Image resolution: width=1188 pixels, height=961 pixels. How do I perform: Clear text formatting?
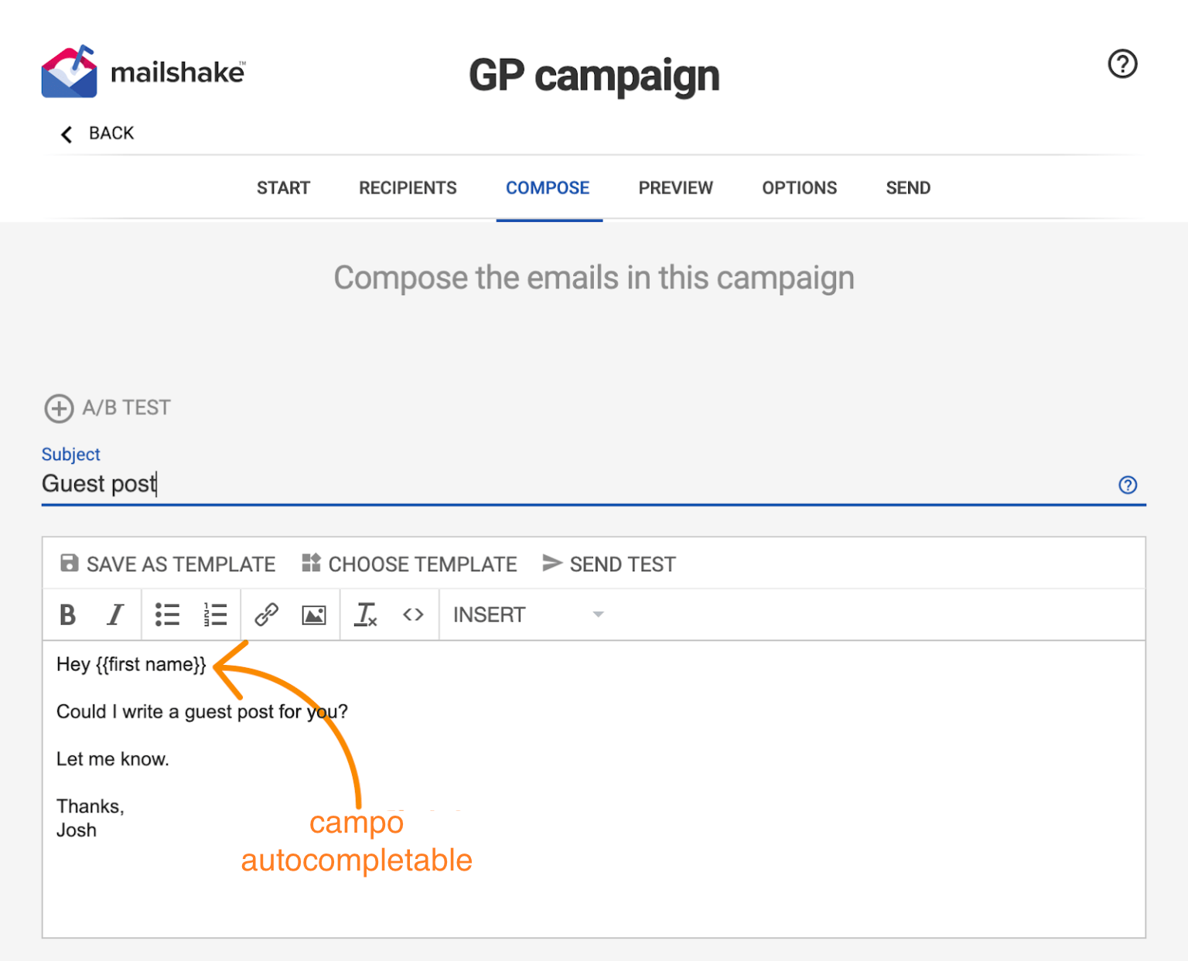[365, 615]
